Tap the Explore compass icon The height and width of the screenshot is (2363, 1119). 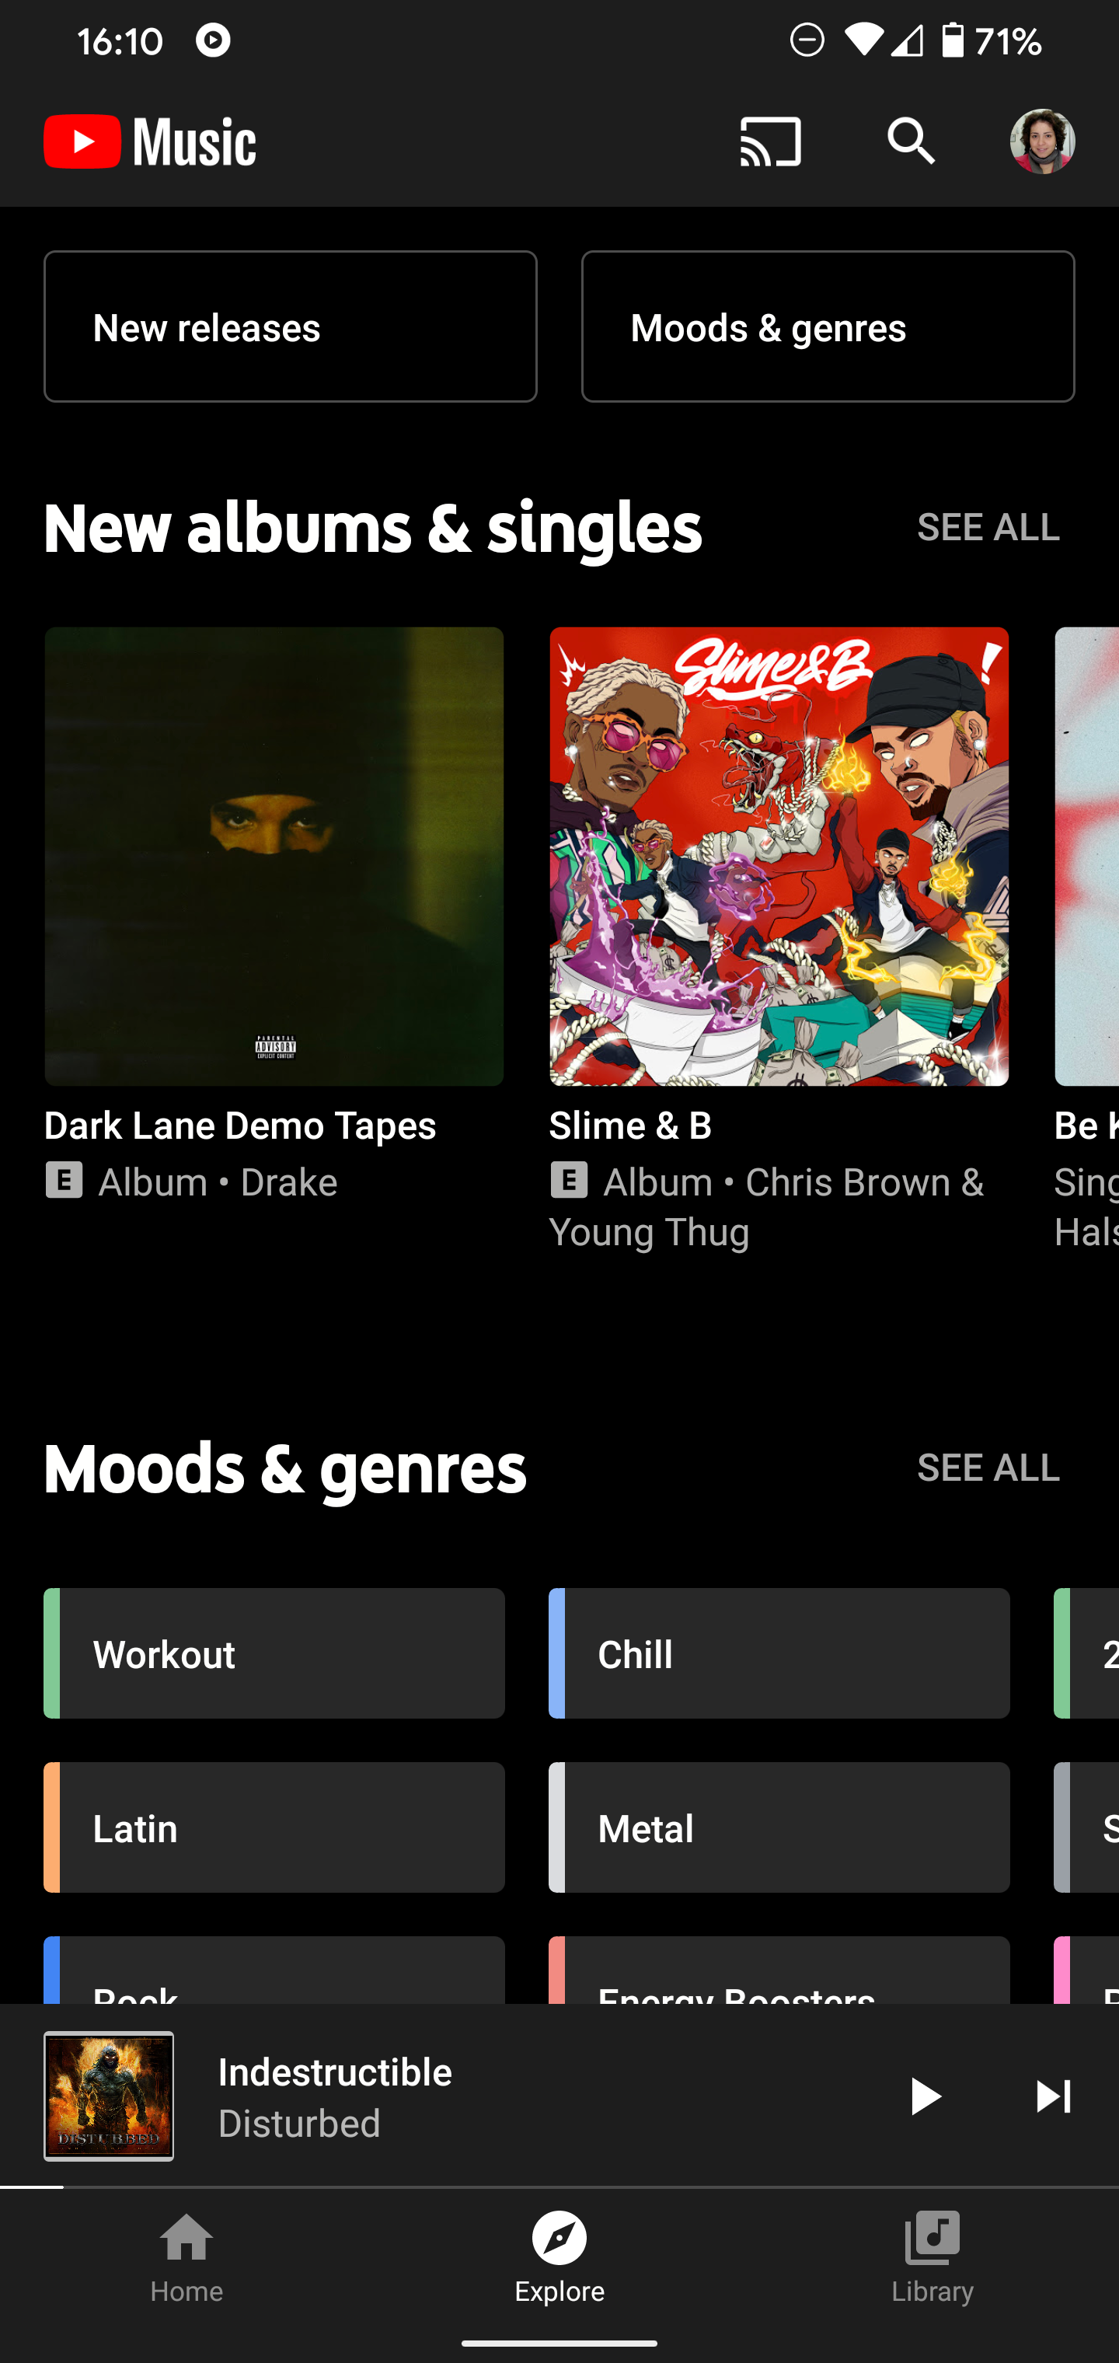[559, 2239]
